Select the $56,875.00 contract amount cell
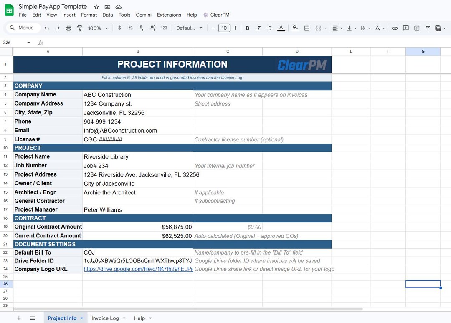The image size is (451, 323). coord(138,227)
